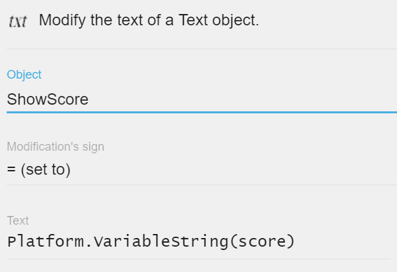Click the 'set to' wording in the selector
The height and width of the screenshot is (272, 397).
click(45, 169)
